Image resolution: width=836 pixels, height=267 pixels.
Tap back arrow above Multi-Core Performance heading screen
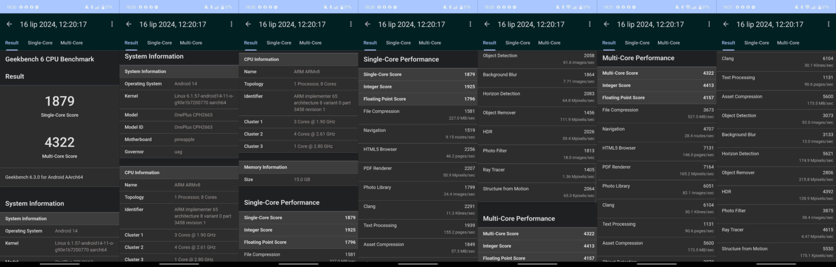click(x=606, y=24)
